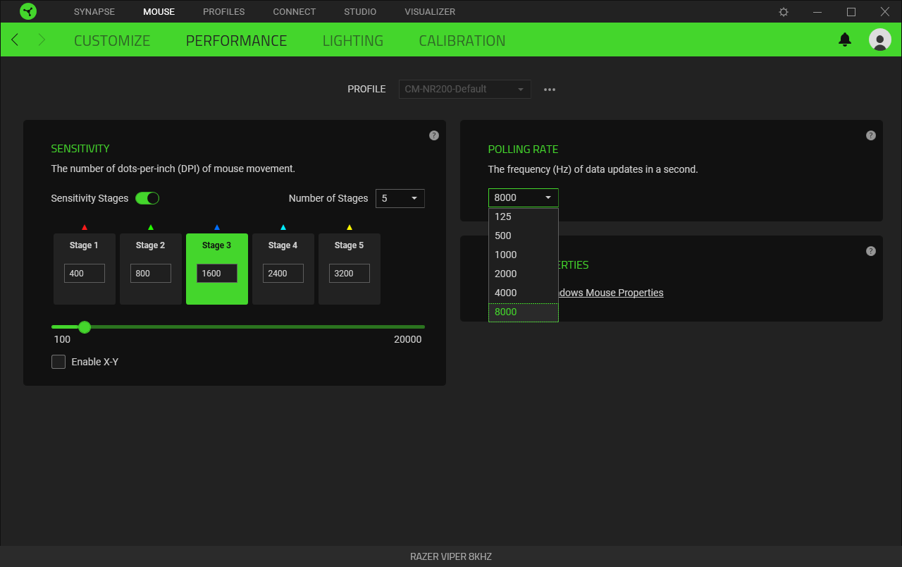Select the Stage 4 card
The image size is (902, 567).
(283, 269)
